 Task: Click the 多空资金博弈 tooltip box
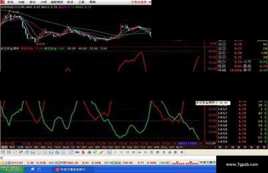tap(213, 103)
